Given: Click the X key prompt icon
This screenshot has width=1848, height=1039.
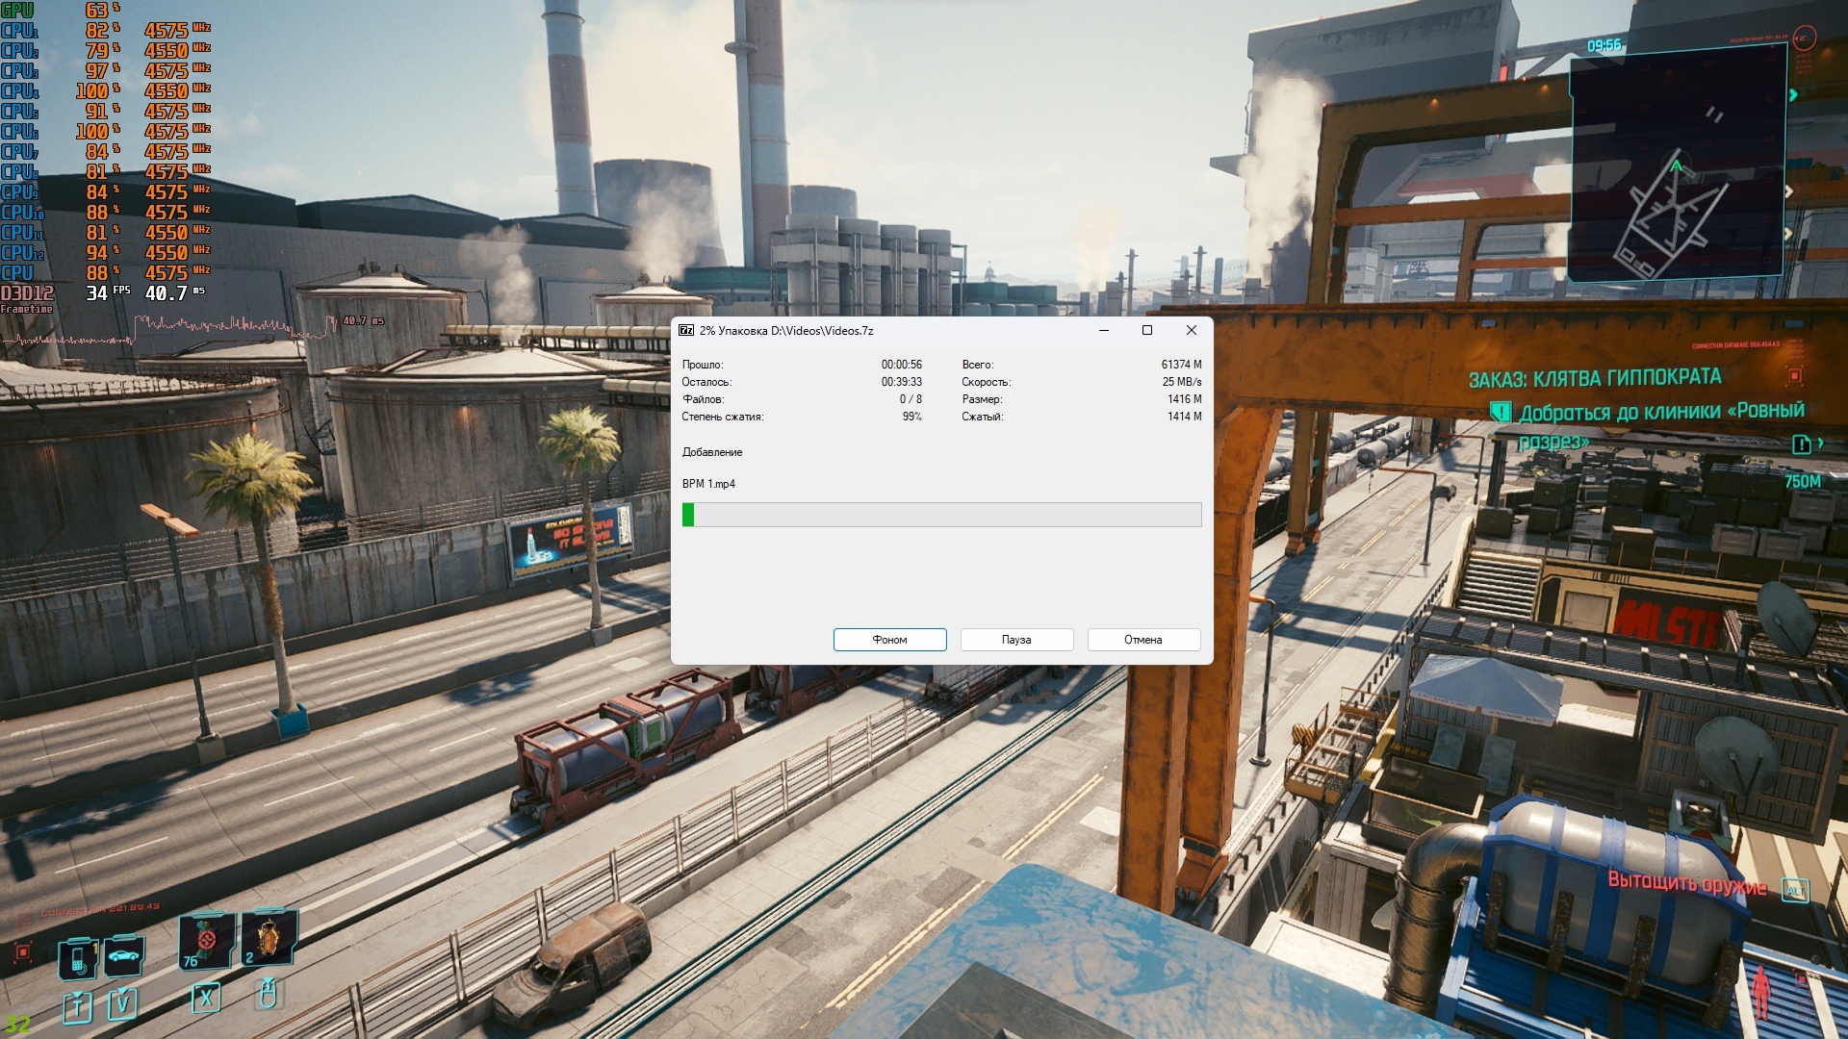Looking at the screenshot, I should [206, 999].
